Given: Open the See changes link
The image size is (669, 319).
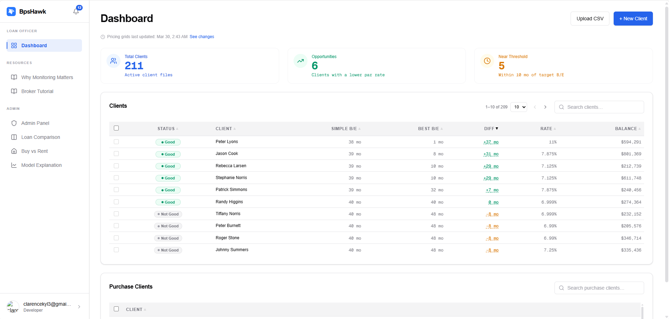Looking at the screenshot, I should point(202,37).
